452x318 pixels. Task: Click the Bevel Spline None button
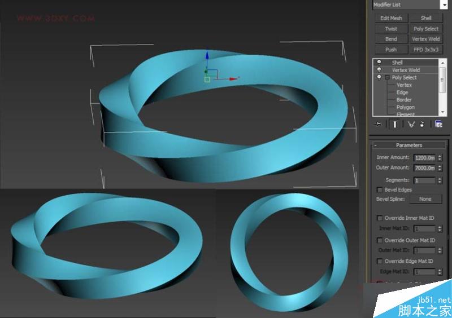click(425, 199)
